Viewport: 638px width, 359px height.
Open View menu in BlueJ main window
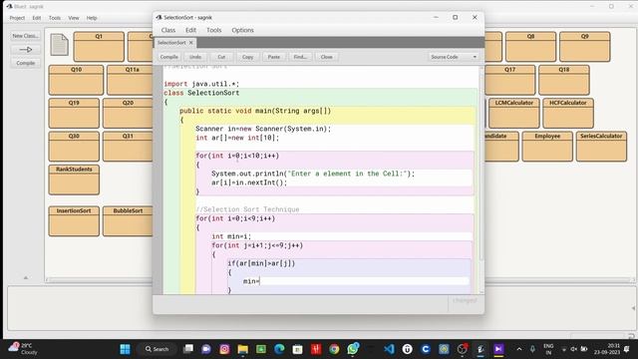pos(74,18)
